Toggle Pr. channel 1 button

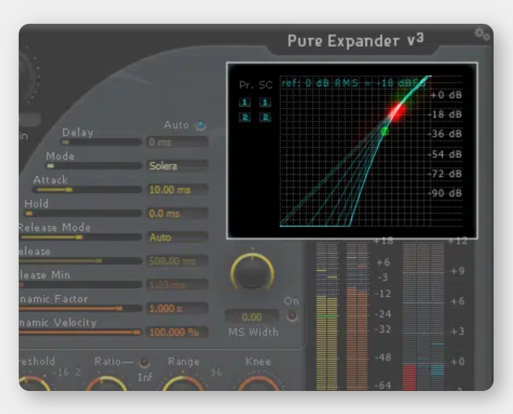[x=245, y=102]
